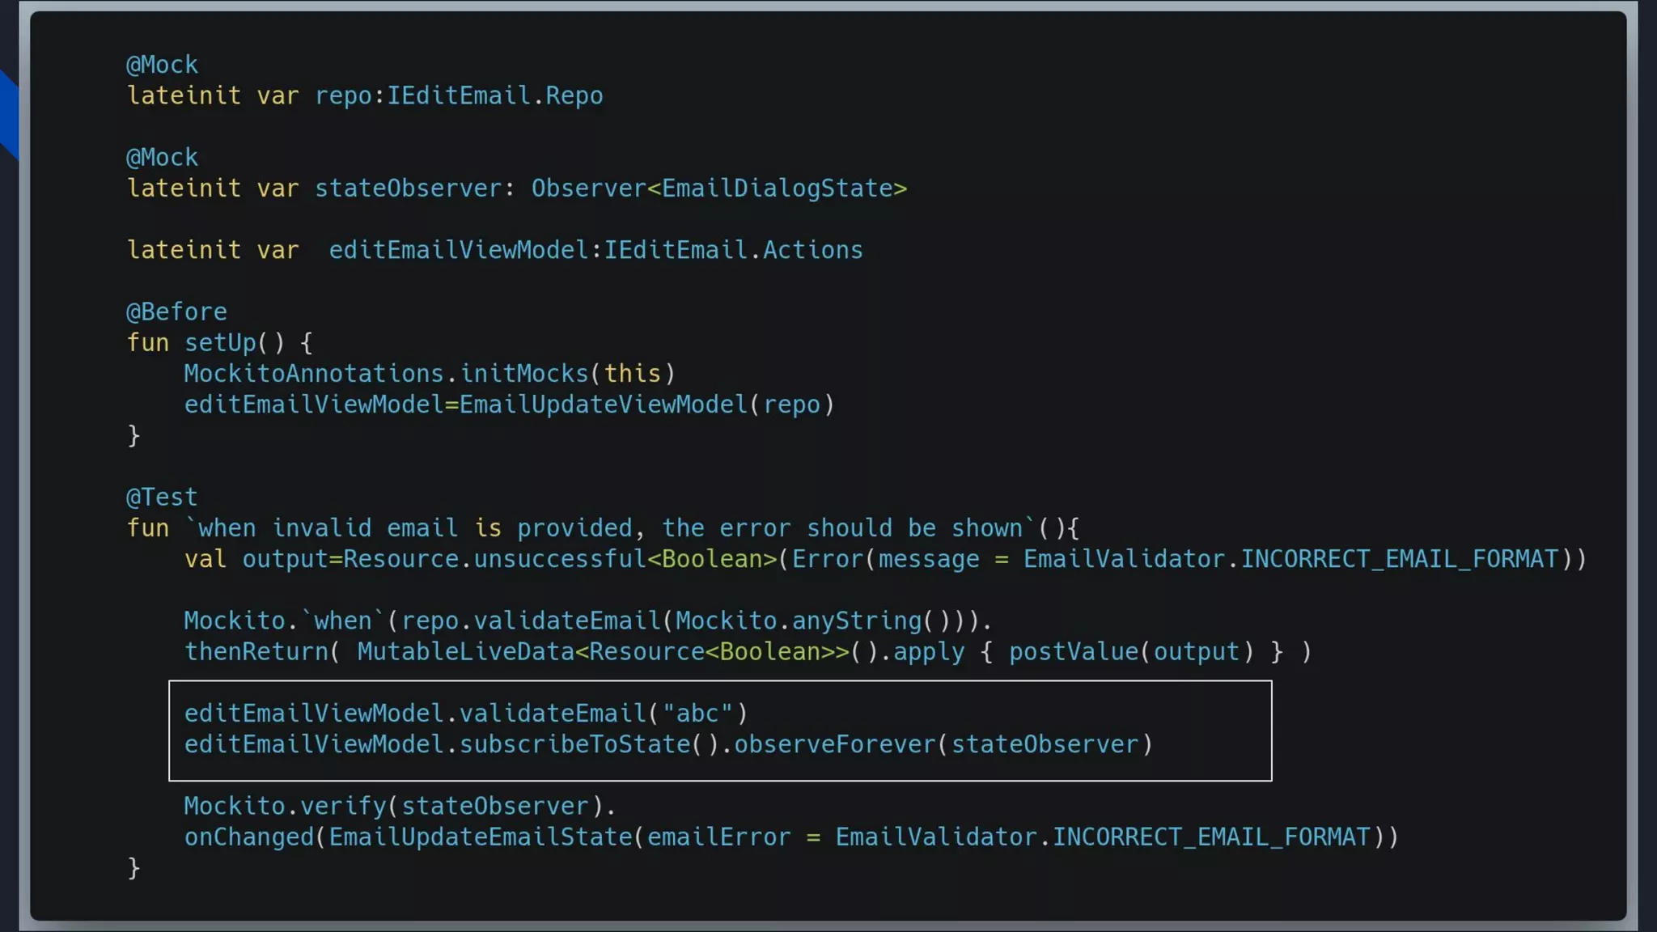Click the first INCORRECT_EMAIL_FORMAT constant
Image resolution: width=1657 pixels, height=932 pixels.
click(1399, 559)
